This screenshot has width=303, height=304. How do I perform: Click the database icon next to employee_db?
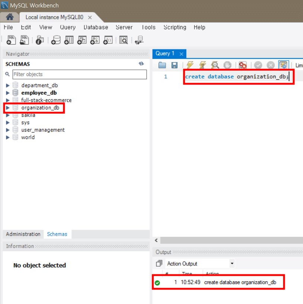pyautogui.click(x=15, y=93)
